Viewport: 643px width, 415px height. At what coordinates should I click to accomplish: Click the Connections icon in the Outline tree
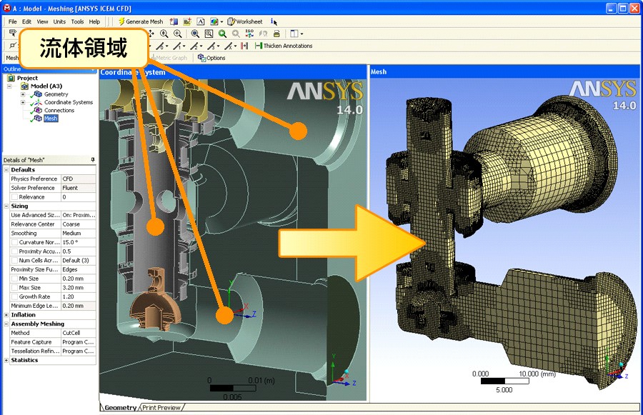39,110
